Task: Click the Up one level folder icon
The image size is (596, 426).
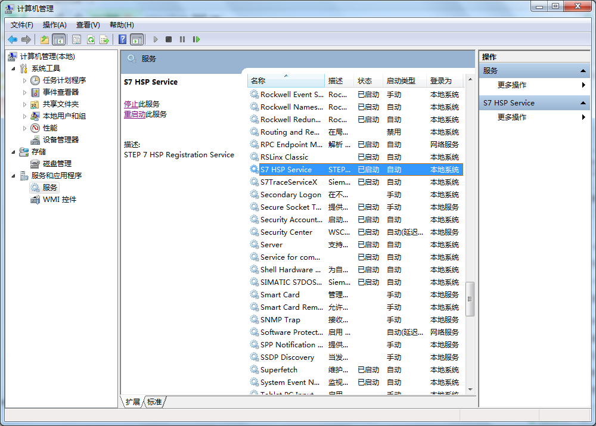Action: tap(45, 39)
